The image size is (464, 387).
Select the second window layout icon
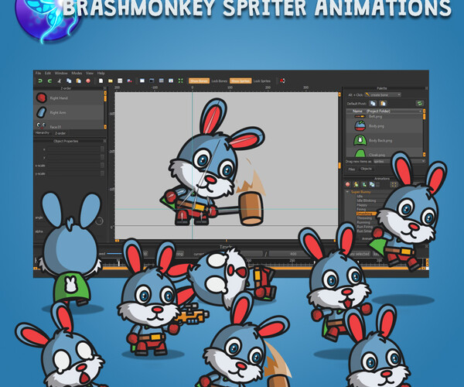(152, 80)
